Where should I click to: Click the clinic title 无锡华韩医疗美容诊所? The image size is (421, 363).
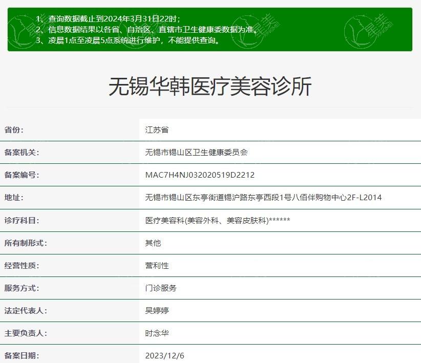coord(210,87)
